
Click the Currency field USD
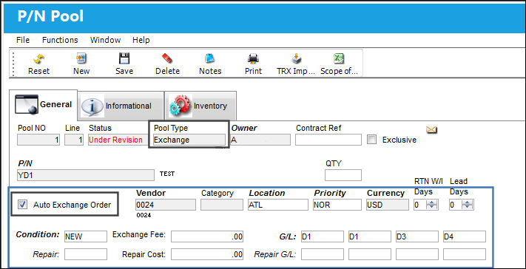point(388,205)
